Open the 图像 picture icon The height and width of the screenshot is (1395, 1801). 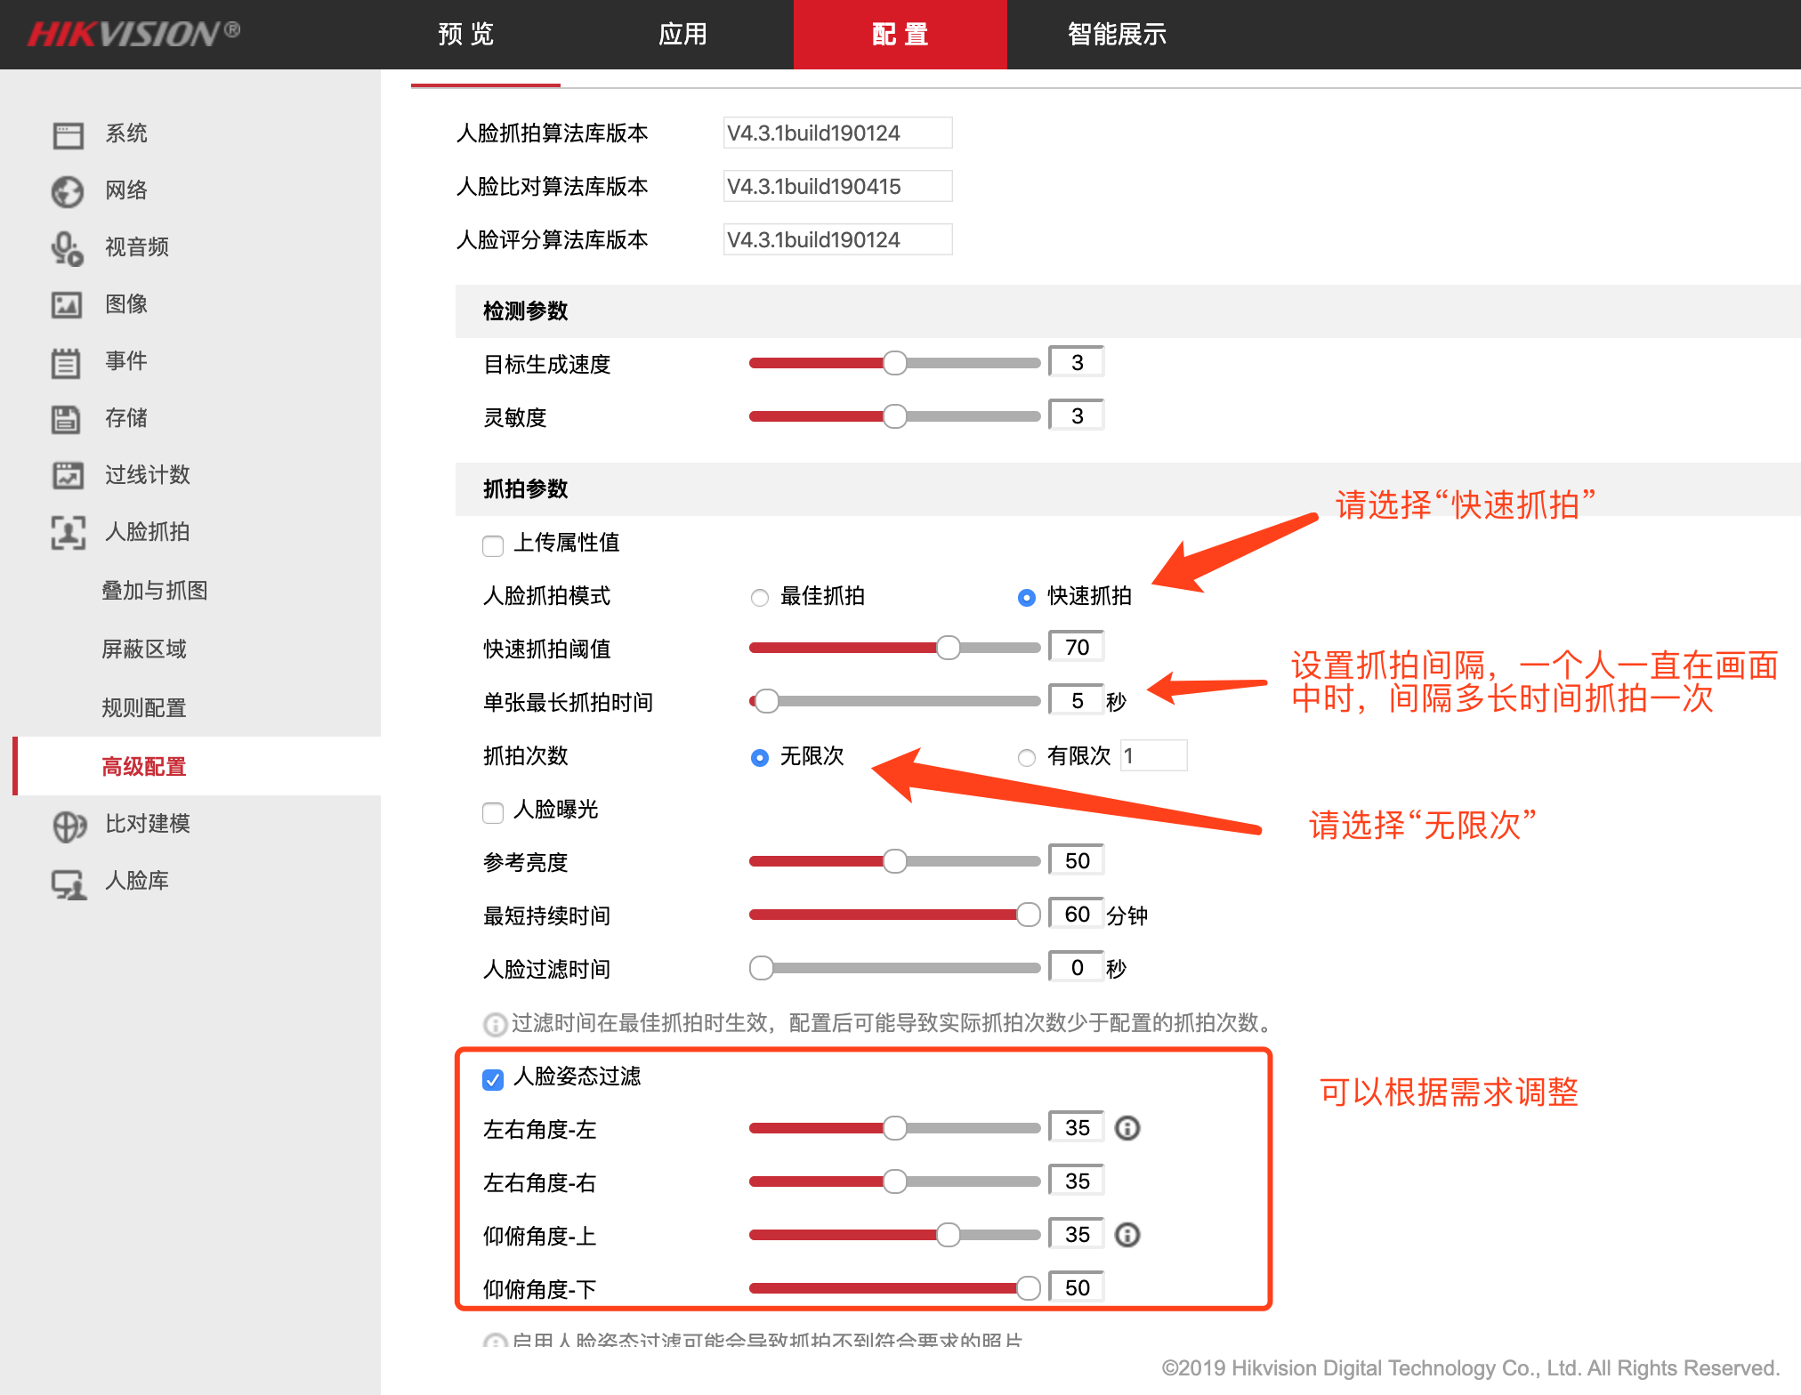click(68, 305)
